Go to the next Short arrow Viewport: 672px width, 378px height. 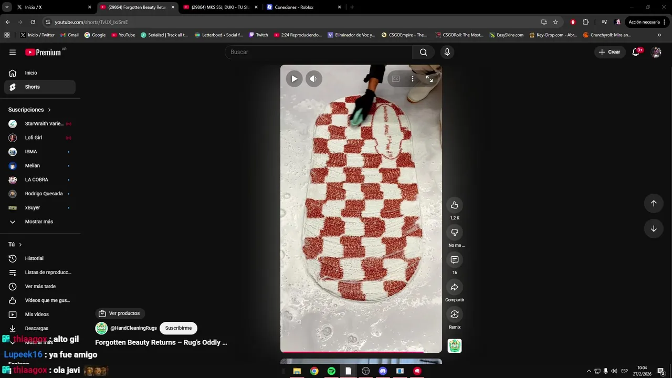click(x=654, y=228)
